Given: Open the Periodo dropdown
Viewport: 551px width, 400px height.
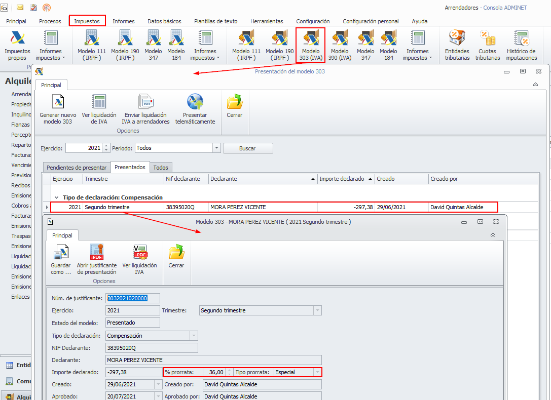Looking at the screenshot, I should tap(216, 148).
